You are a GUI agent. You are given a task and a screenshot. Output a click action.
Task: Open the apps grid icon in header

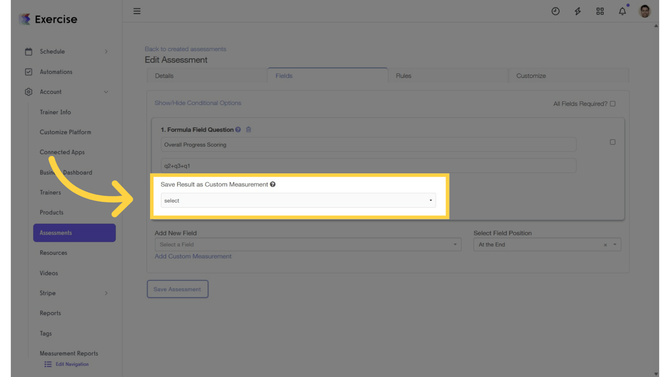(x=600, y=11)
